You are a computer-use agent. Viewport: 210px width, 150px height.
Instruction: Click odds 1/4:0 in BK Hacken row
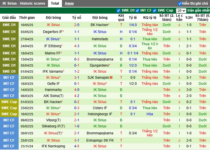[133, 25]
